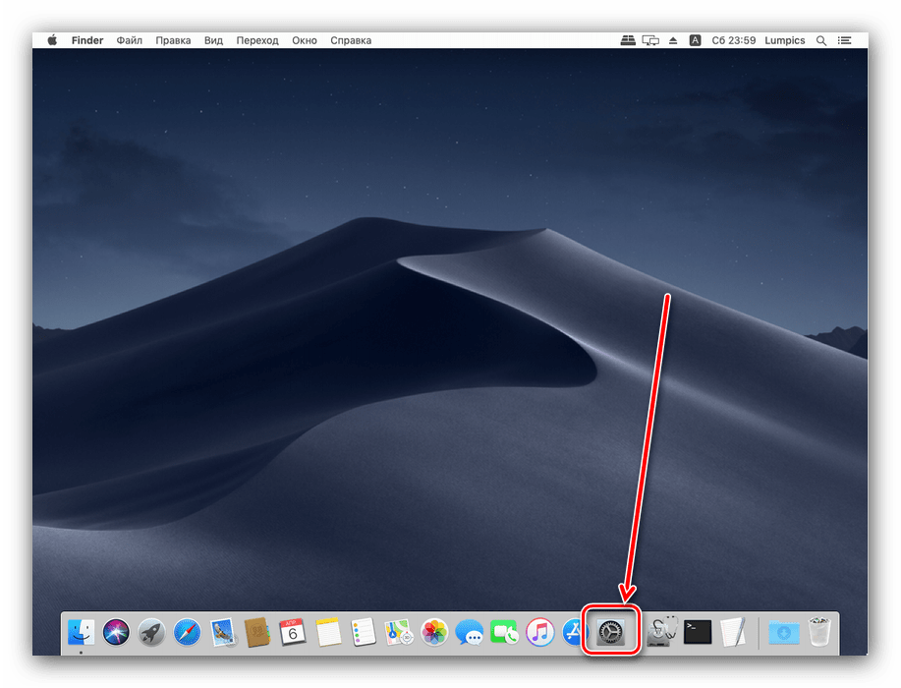
Task: Open the Apple menu
Action: pos(52,40)
